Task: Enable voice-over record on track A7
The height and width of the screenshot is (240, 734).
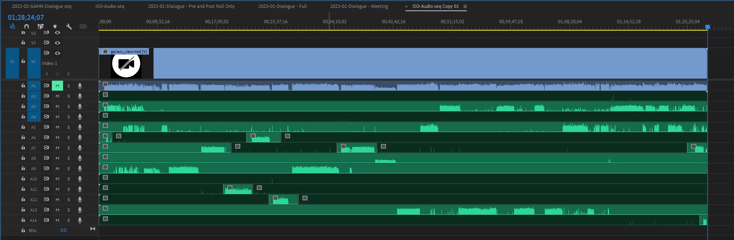Action: coord(80,148)
